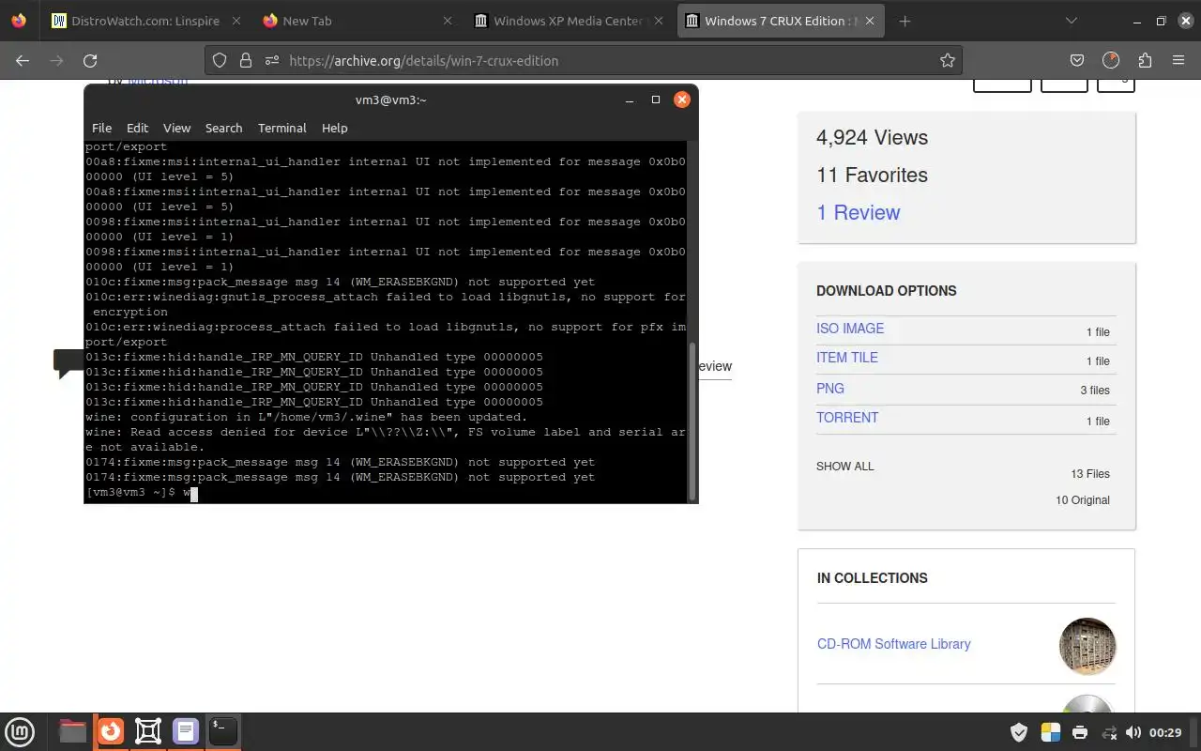The height and width of the screenshot is (751, 1201).
Task: Download the ISO IMAGE option
Action: (x=850, y=329)
